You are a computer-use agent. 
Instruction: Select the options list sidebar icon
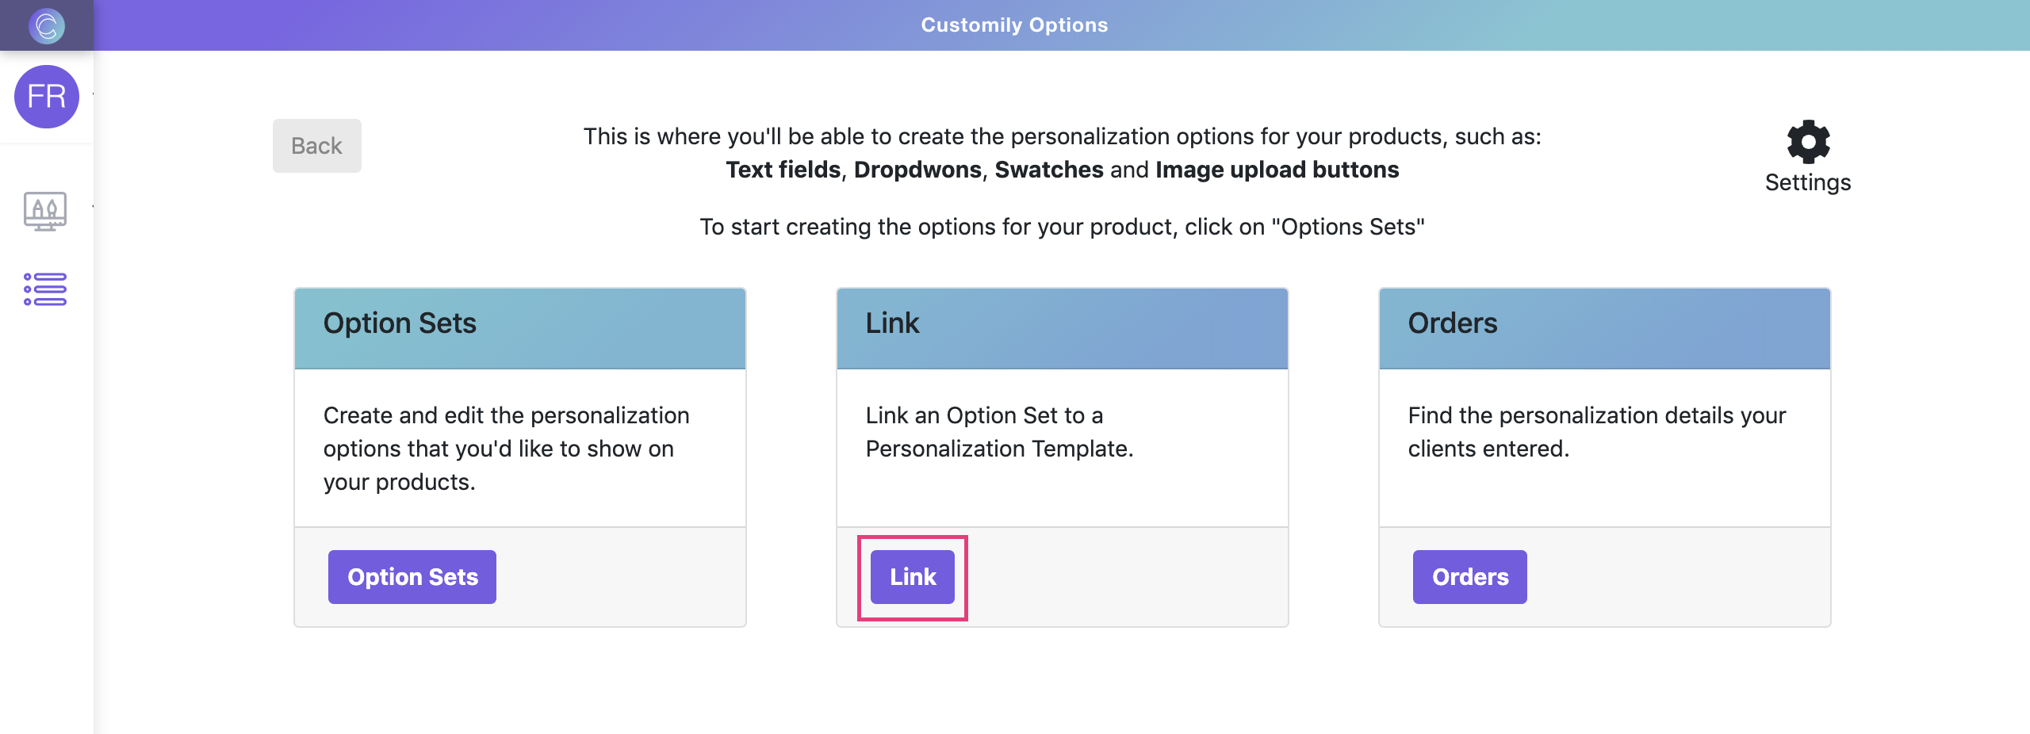click(45, 289)
